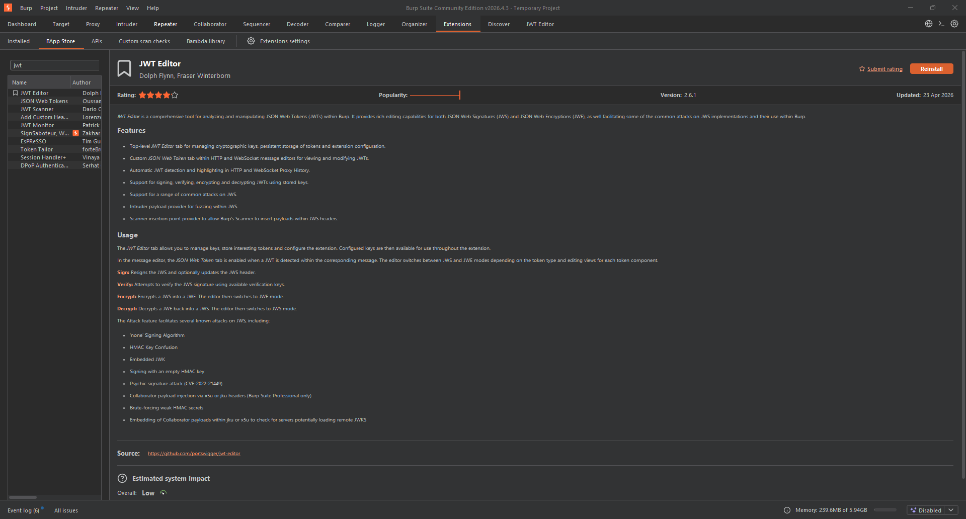Select the SignSaboteur extension row
The height and width of the screenshot is (519, 966).
click(x=55, y=133)
